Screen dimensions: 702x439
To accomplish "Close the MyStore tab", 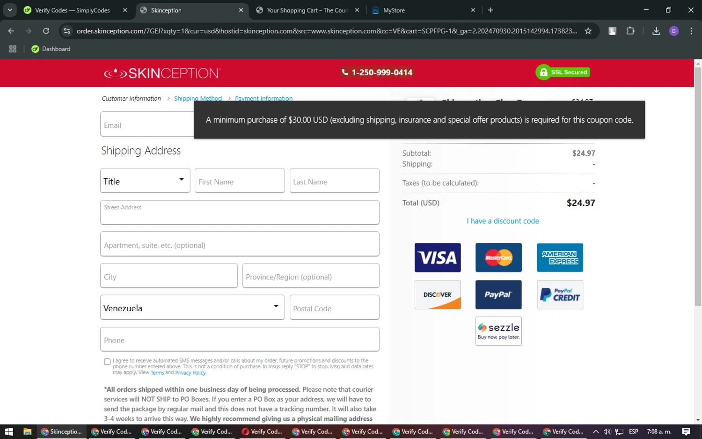I will click(473, 10).
